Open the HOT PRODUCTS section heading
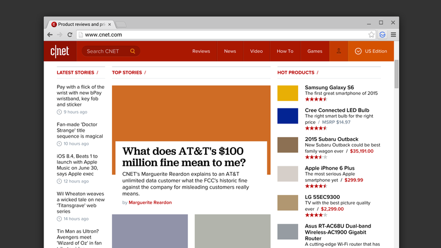Image resolution: width=441 pixels, height=248 pixels. [x=296, y=73]
